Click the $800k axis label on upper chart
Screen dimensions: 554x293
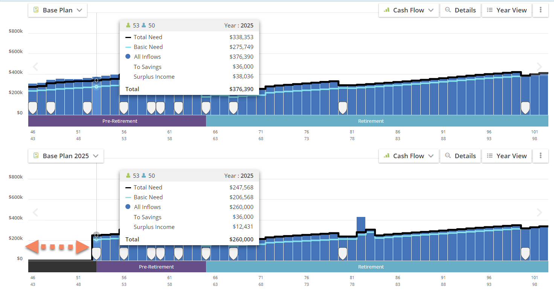(x=16, y=31)
